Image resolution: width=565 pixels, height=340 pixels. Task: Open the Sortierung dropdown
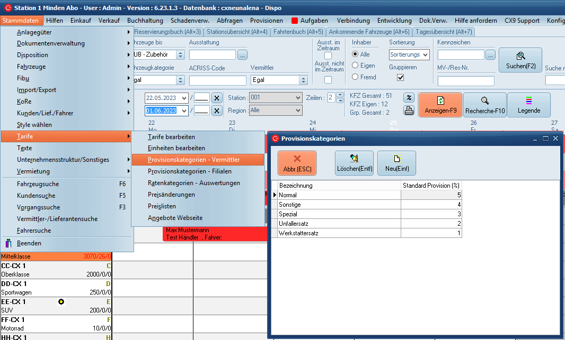[x=409, y=54]
